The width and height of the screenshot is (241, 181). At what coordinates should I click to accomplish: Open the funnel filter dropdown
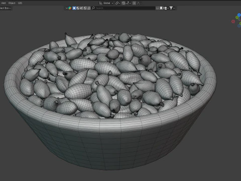[x=172, y=8]
